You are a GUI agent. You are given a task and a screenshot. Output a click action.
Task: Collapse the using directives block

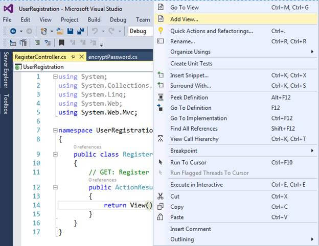pyautogui.click(x=55, y=77)
